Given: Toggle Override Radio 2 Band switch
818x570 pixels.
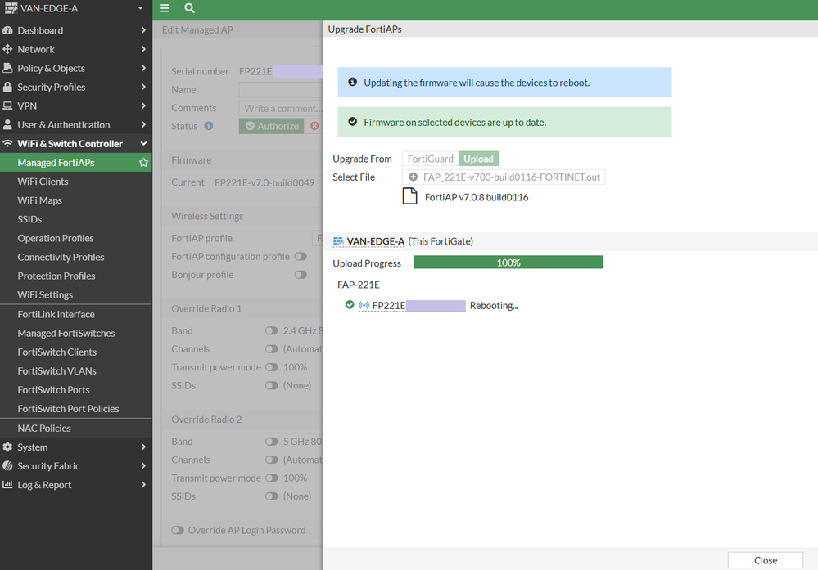Looking at the screenshot, I should point(271,442).
